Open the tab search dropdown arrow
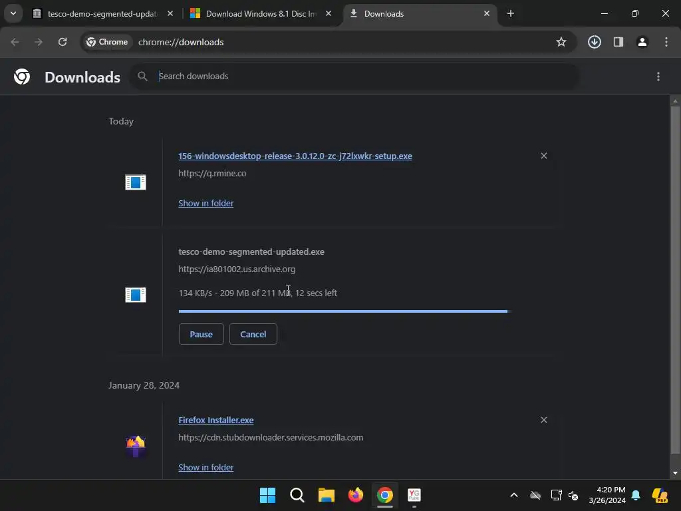The image size is (681, 511). point(13,13)
